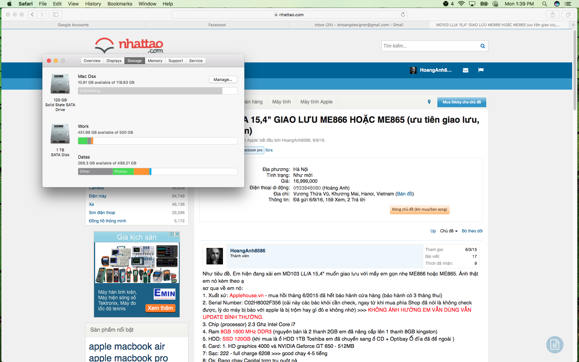Click Safari's sidebar toggle icon
This screenshot has height=362, width=579.
pos(55,14)
